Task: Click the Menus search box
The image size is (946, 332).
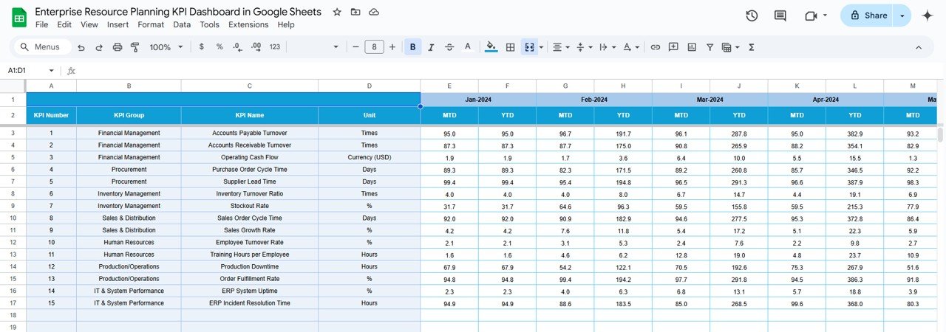Action: [42, 46]
